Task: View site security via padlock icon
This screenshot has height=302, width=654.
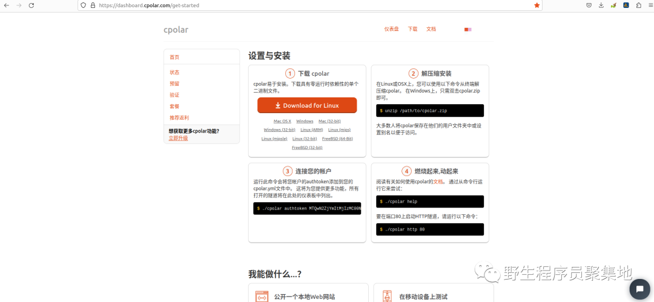Action: (x=93, y=5)
